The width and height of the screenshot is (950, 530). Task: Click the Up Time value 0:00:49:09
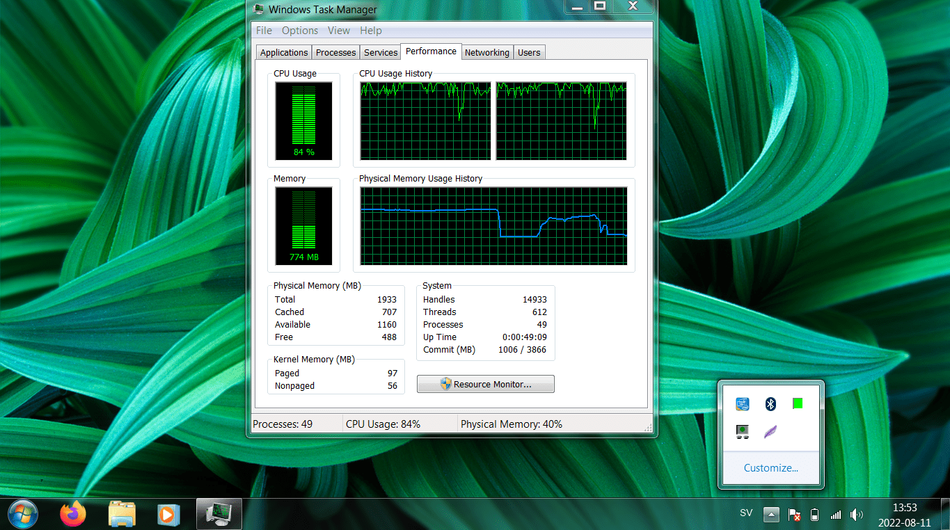[524, 337]
